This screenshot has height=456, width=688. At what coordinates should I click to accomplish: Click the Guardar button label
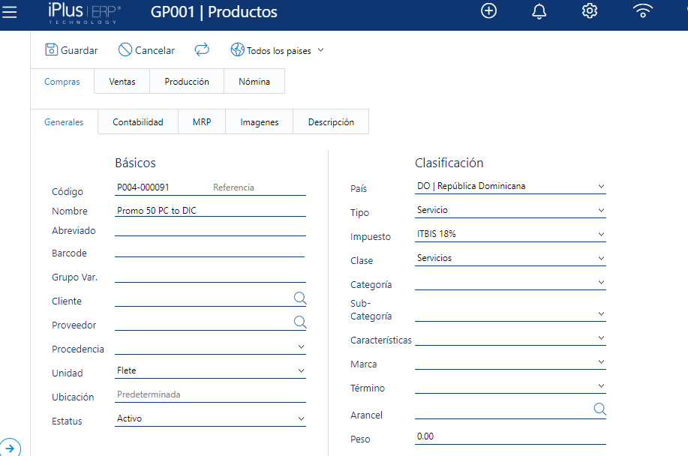point(80,50)
